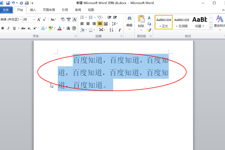This screenshot has width=225, height=150.
Task: Center the paragraph text
Action: click(88, 23)
